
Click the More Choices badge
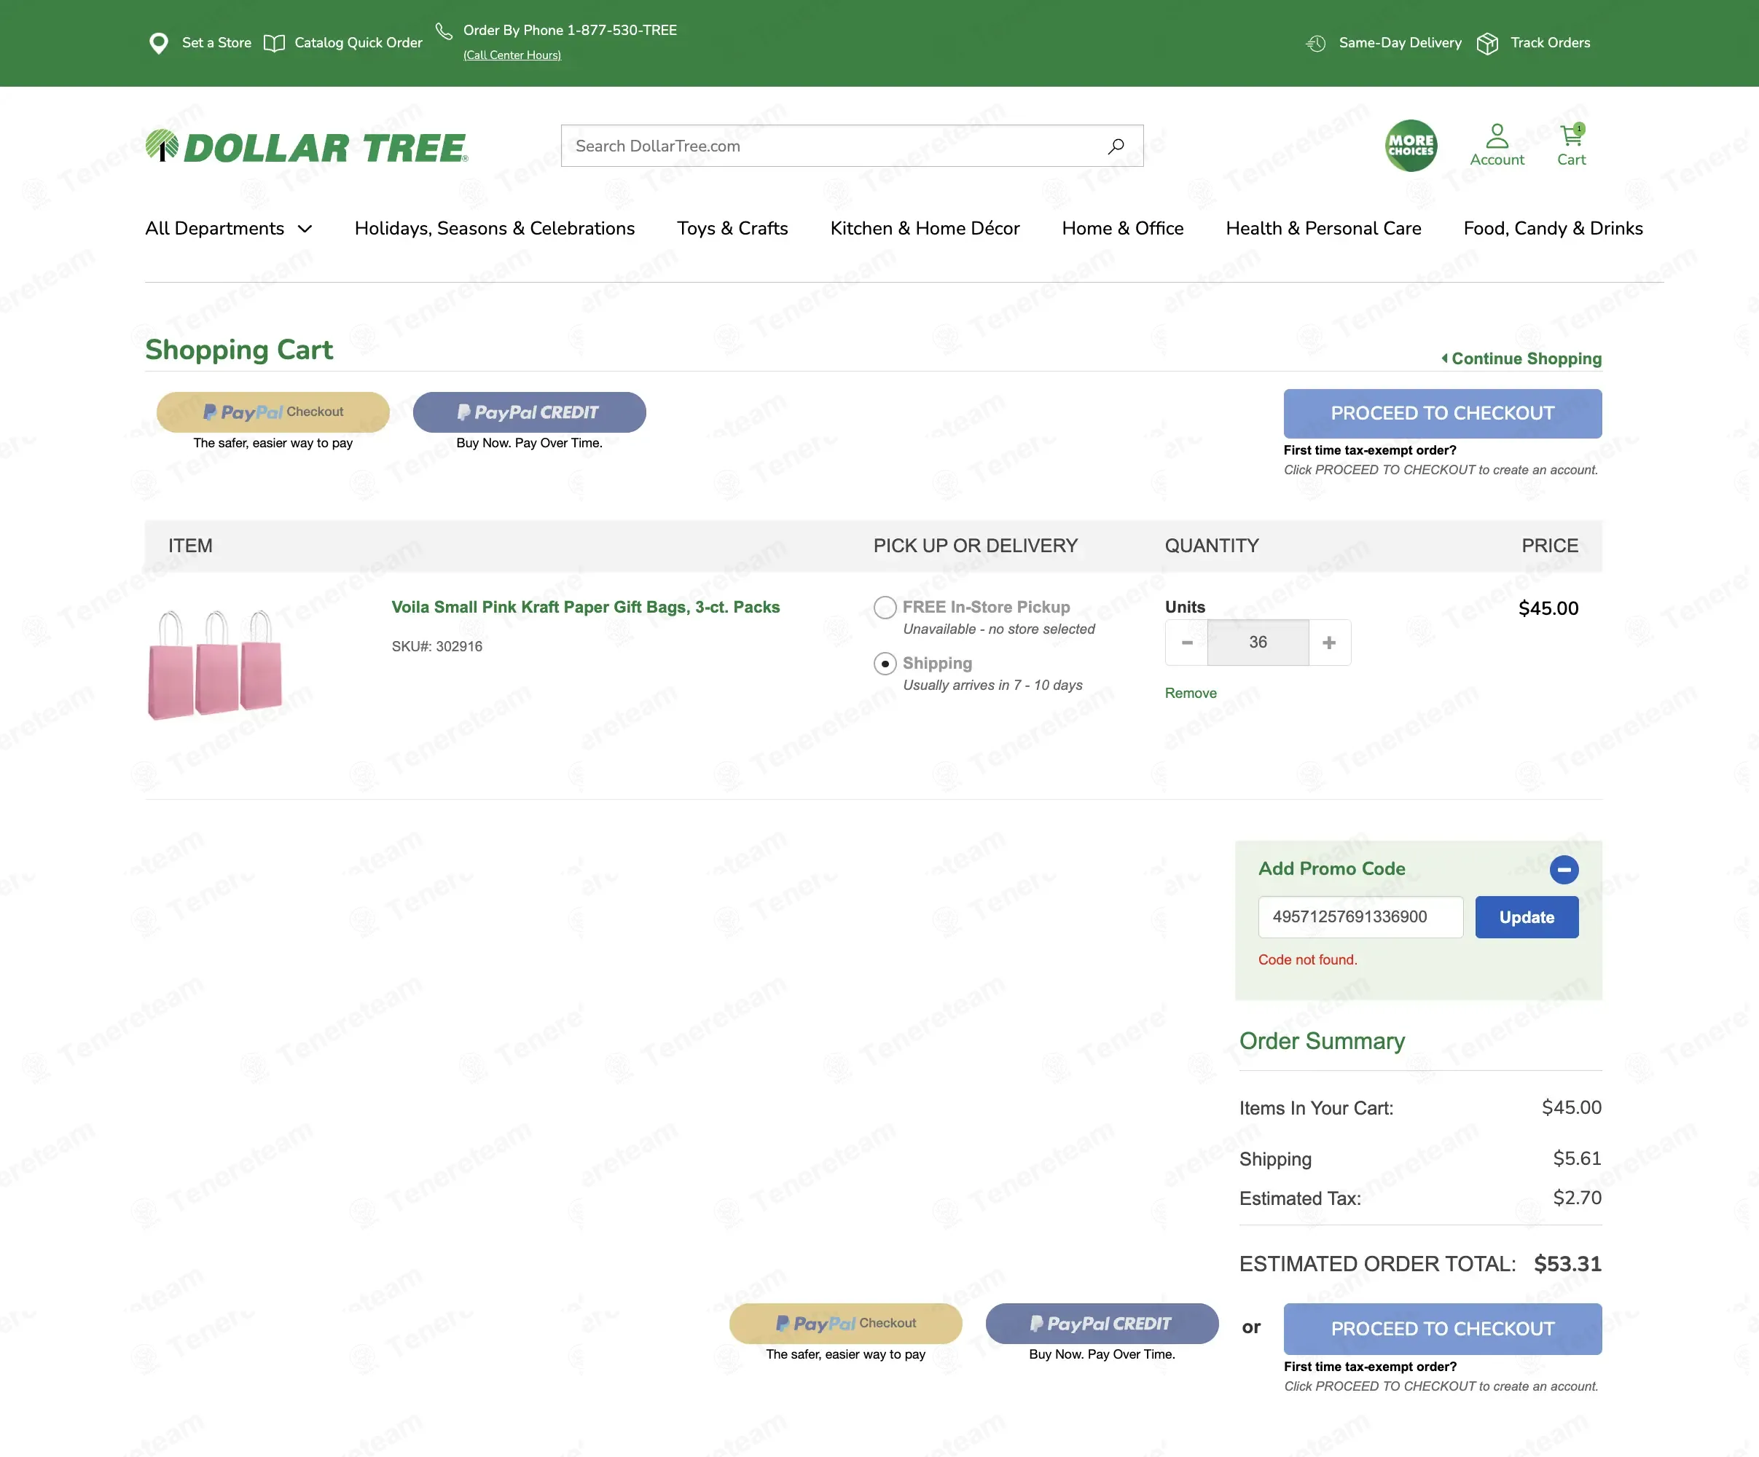(x=1411, y=146)
